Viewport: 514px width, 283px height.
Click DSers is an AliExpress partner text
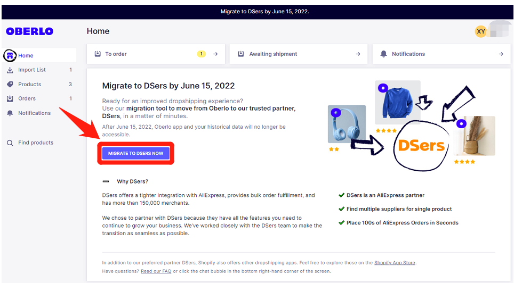pyautogui.click(x=385, y=195)
